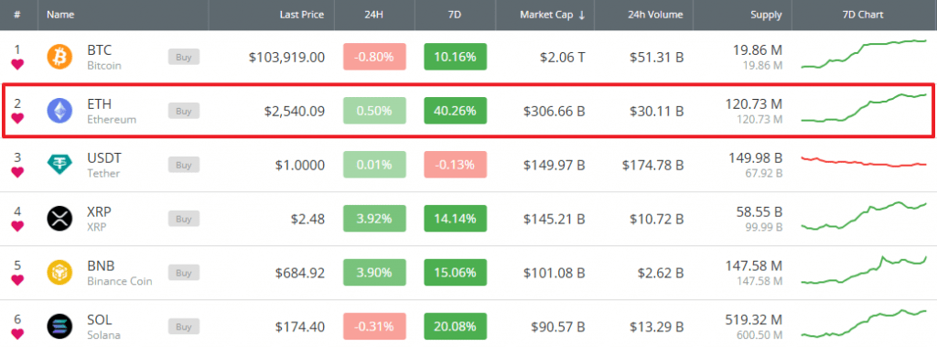Click the Tether USDT logo icon
The image size is (937, 347).
click(59, 165)
